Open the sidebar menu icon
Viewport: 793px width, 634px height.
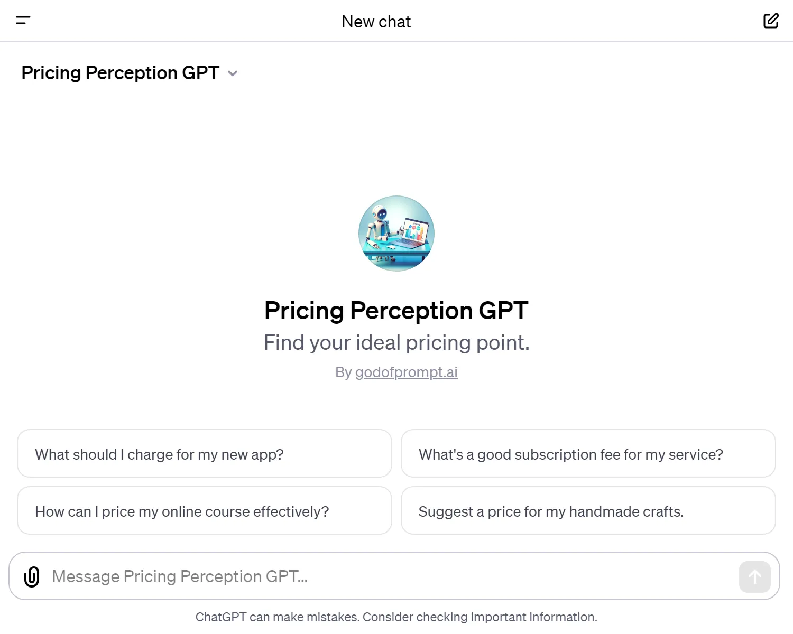pyautogui.click(x=23, y=21)
